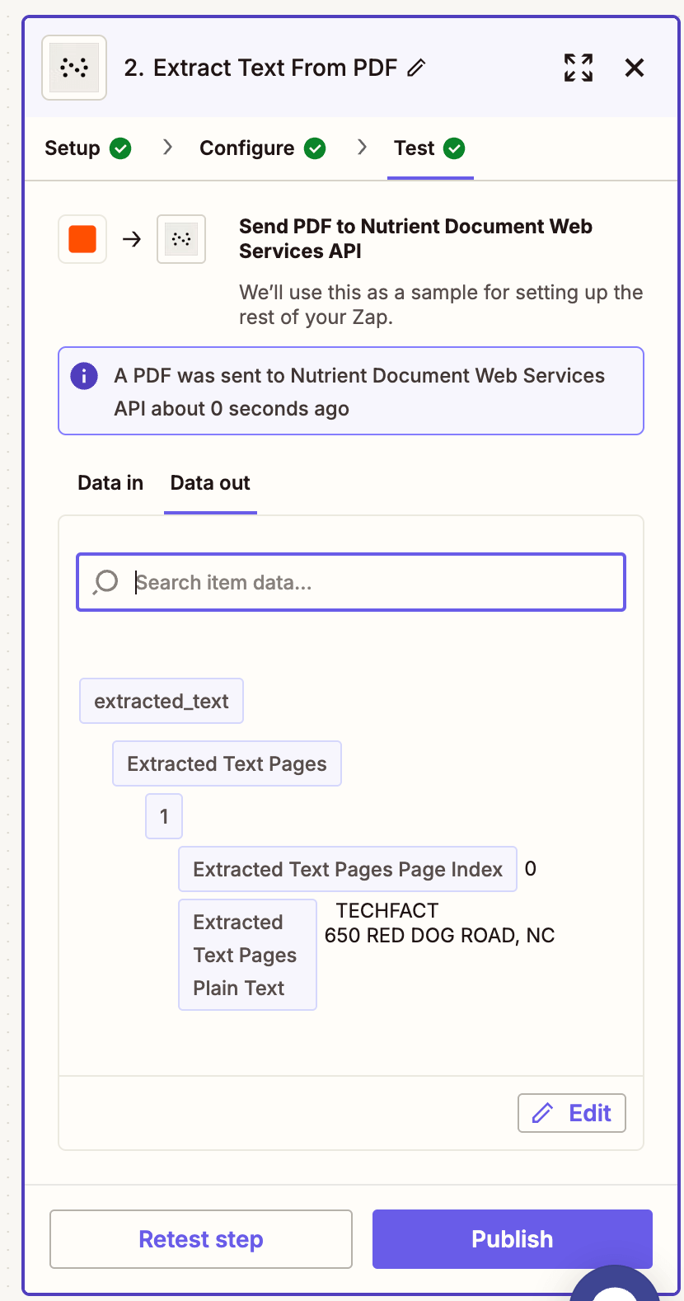Click inside the Search item data field
Image resolution: width=684 pixels, height=1301 pixels.
click(350, 582)
